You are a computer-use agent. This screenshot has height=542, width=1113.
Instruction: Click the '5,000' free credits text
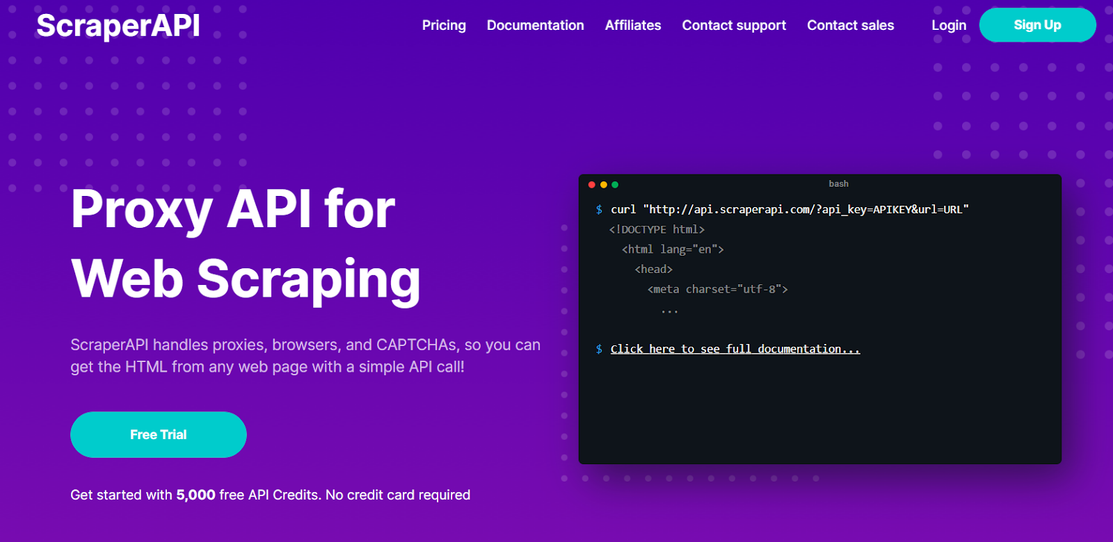click(x=195, y=495)
